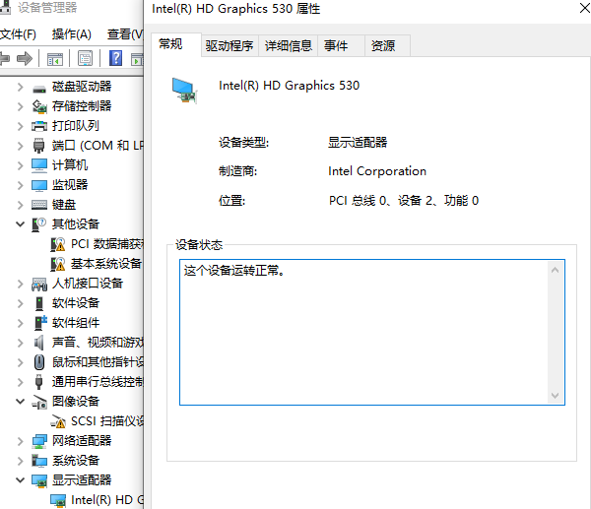Select the 监视器 category label
This screenshot has height=509, width=591.
point(70,185)
